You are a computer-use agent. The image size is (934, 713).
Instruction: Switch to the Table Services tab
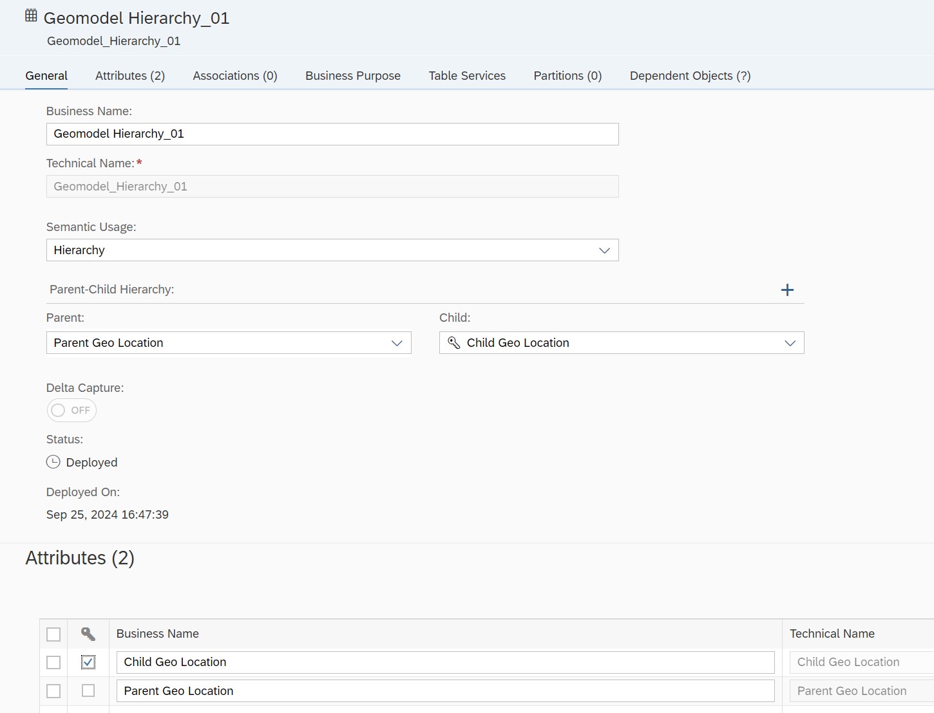[467, 75]
